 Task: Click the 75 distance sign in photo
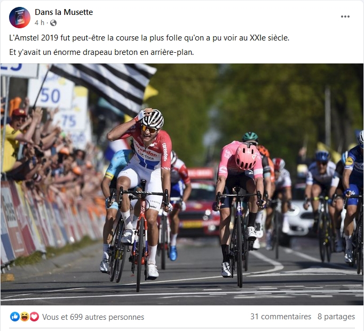pos(68,120)
